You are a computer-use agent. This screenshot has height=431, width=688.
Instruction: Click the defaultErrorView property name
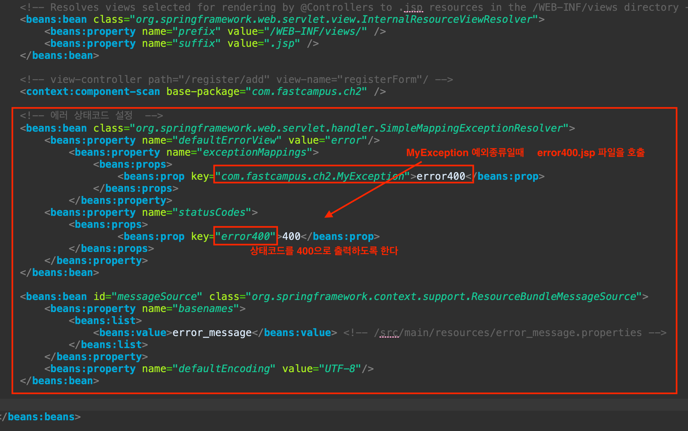point(227,141)
